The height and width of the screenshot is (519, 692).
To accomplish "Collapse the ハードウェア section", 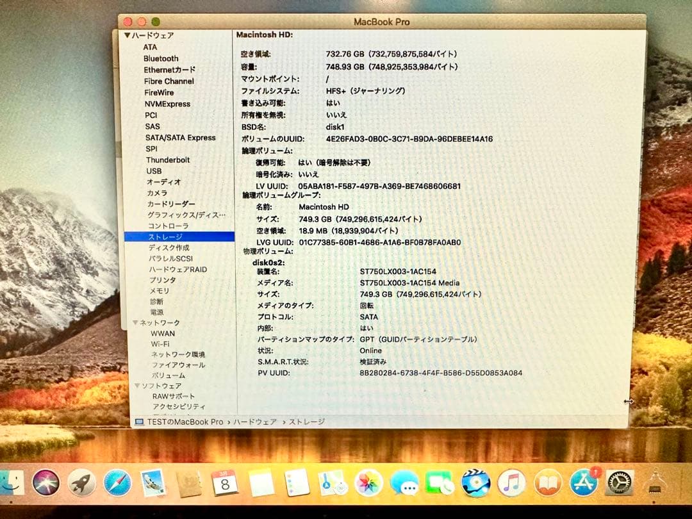I will [128, 35].
